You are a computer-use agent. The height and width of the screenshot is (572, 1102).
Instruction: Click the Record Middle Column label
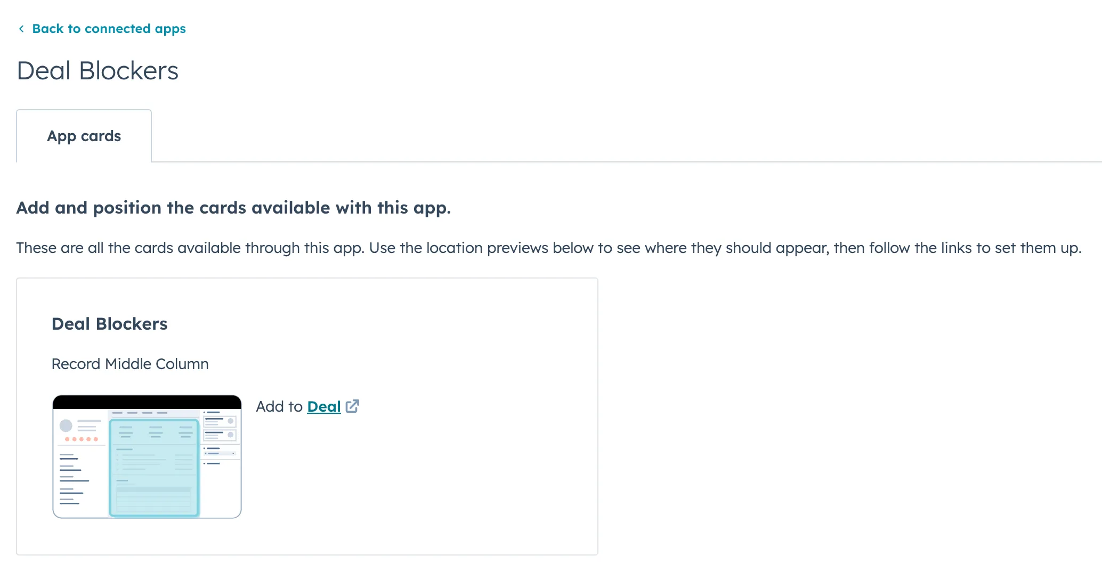(x=129, y=364)
